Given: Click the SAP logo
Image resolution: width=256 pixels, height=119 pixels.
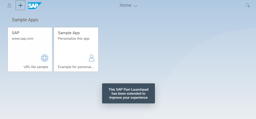Looking at the screenshot, I should click(35, 6).
